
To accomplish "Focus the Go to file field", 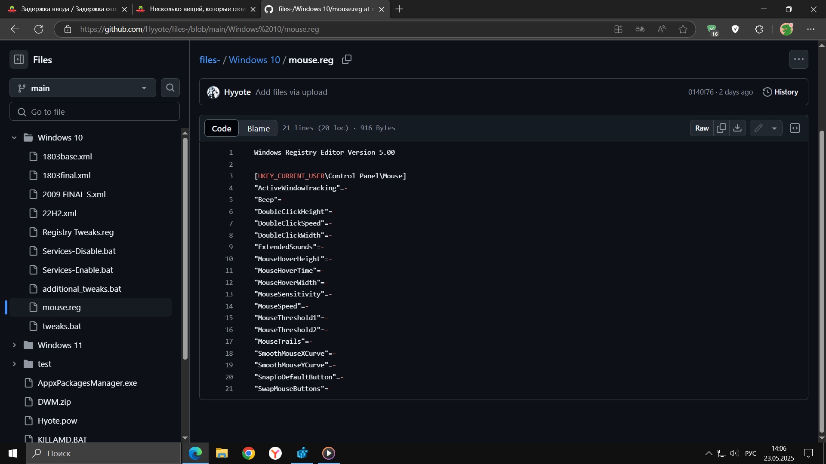I will tap(95, 112).
